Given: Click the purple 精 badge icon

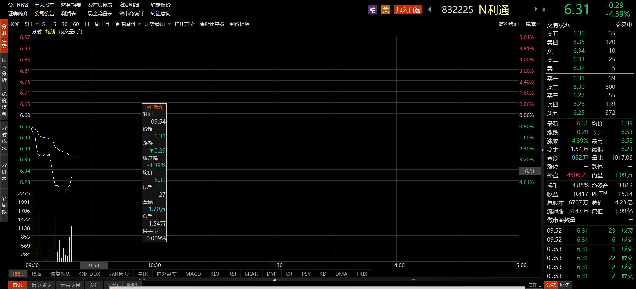Looking at the screenshot, I should (x=373, y=10).
